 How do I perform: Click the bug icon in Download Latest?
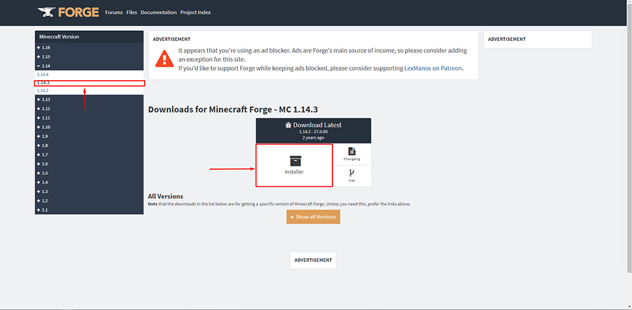pyautogui.click(x=288, y=125)
